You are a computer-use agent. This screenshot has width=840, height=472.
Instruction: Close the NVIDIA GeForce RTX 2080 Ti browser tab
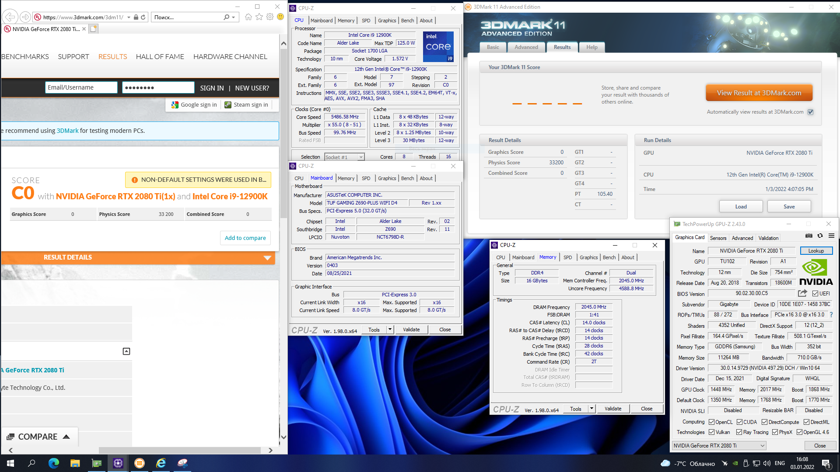(84, 29)
